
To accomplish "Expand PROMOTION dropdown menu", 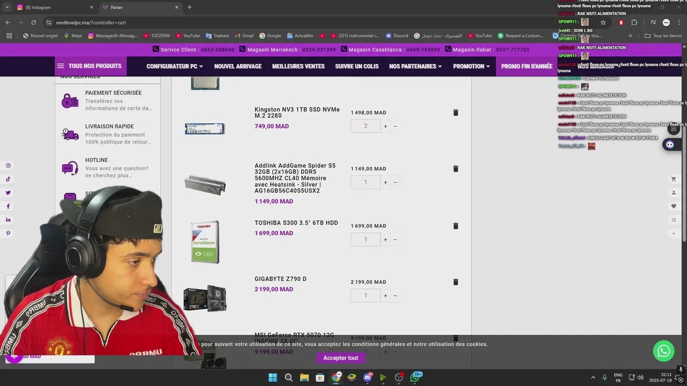I will click(x=471, y=66).
